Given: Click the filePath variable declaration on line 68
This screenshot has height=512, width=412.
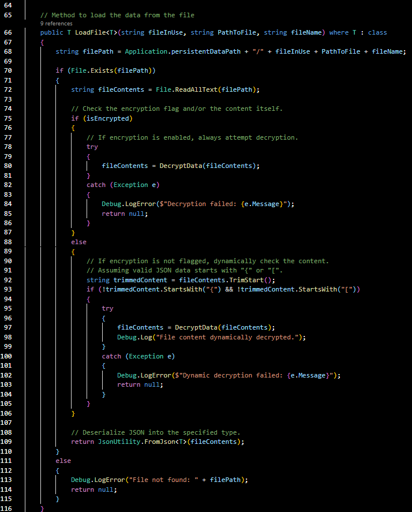Looking at the screenshot, I should [98, 51].
